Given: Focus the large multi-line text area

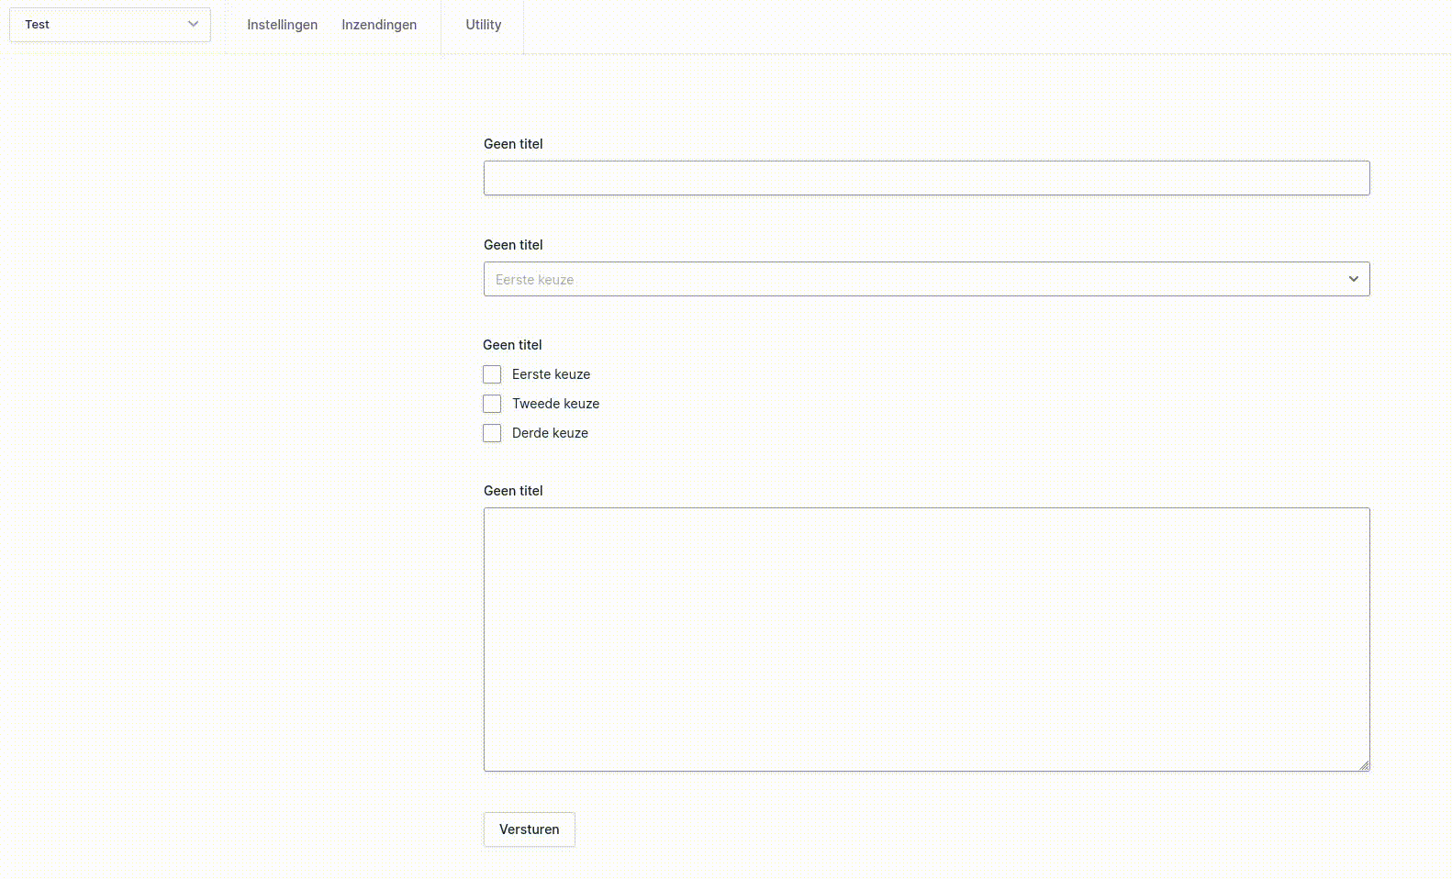Looking at the screenshot, I should click(x=926, y=639).
